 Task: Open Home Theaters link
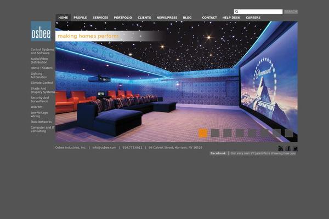pos(42,68)
